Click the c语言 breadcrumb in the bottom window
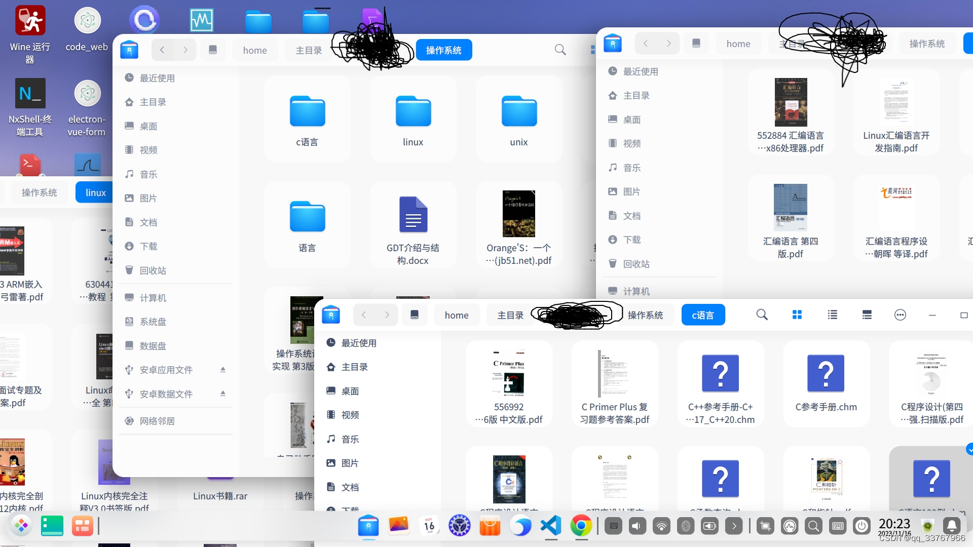 pos(703,315)
